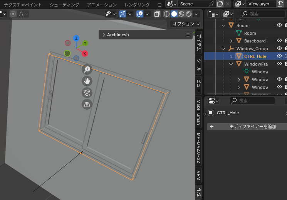Open the ビュー sidebar tab
This screenshot has height=200, width=287.
[199, 85]
